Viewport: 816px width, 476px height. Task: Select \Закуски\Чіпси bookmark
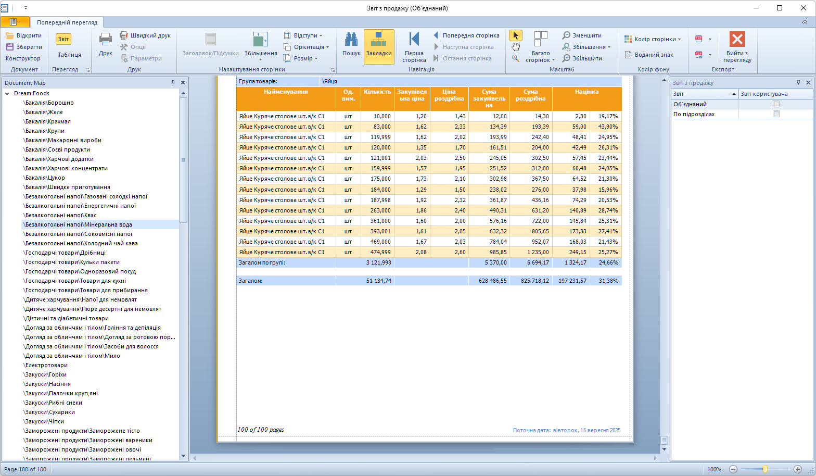click(x=44, y=421)
